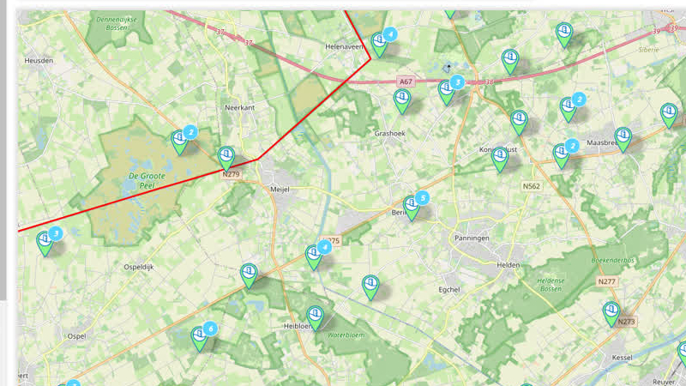Click the cluster marker with badge 6 near Heibloem
The height and width of the screenshot is (386, 686).
[x=201, y=339]
